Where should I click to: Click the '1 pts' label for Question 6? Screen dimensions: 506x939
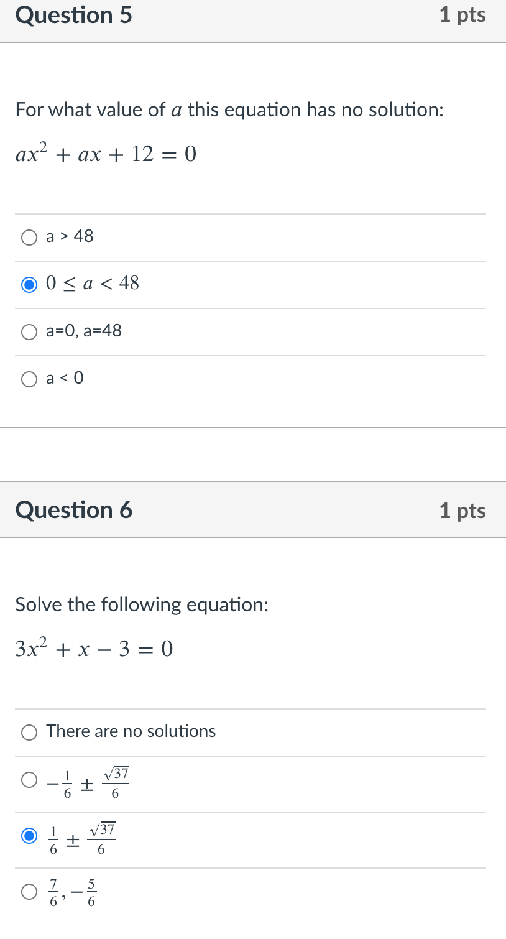click(x=462, y=510)
